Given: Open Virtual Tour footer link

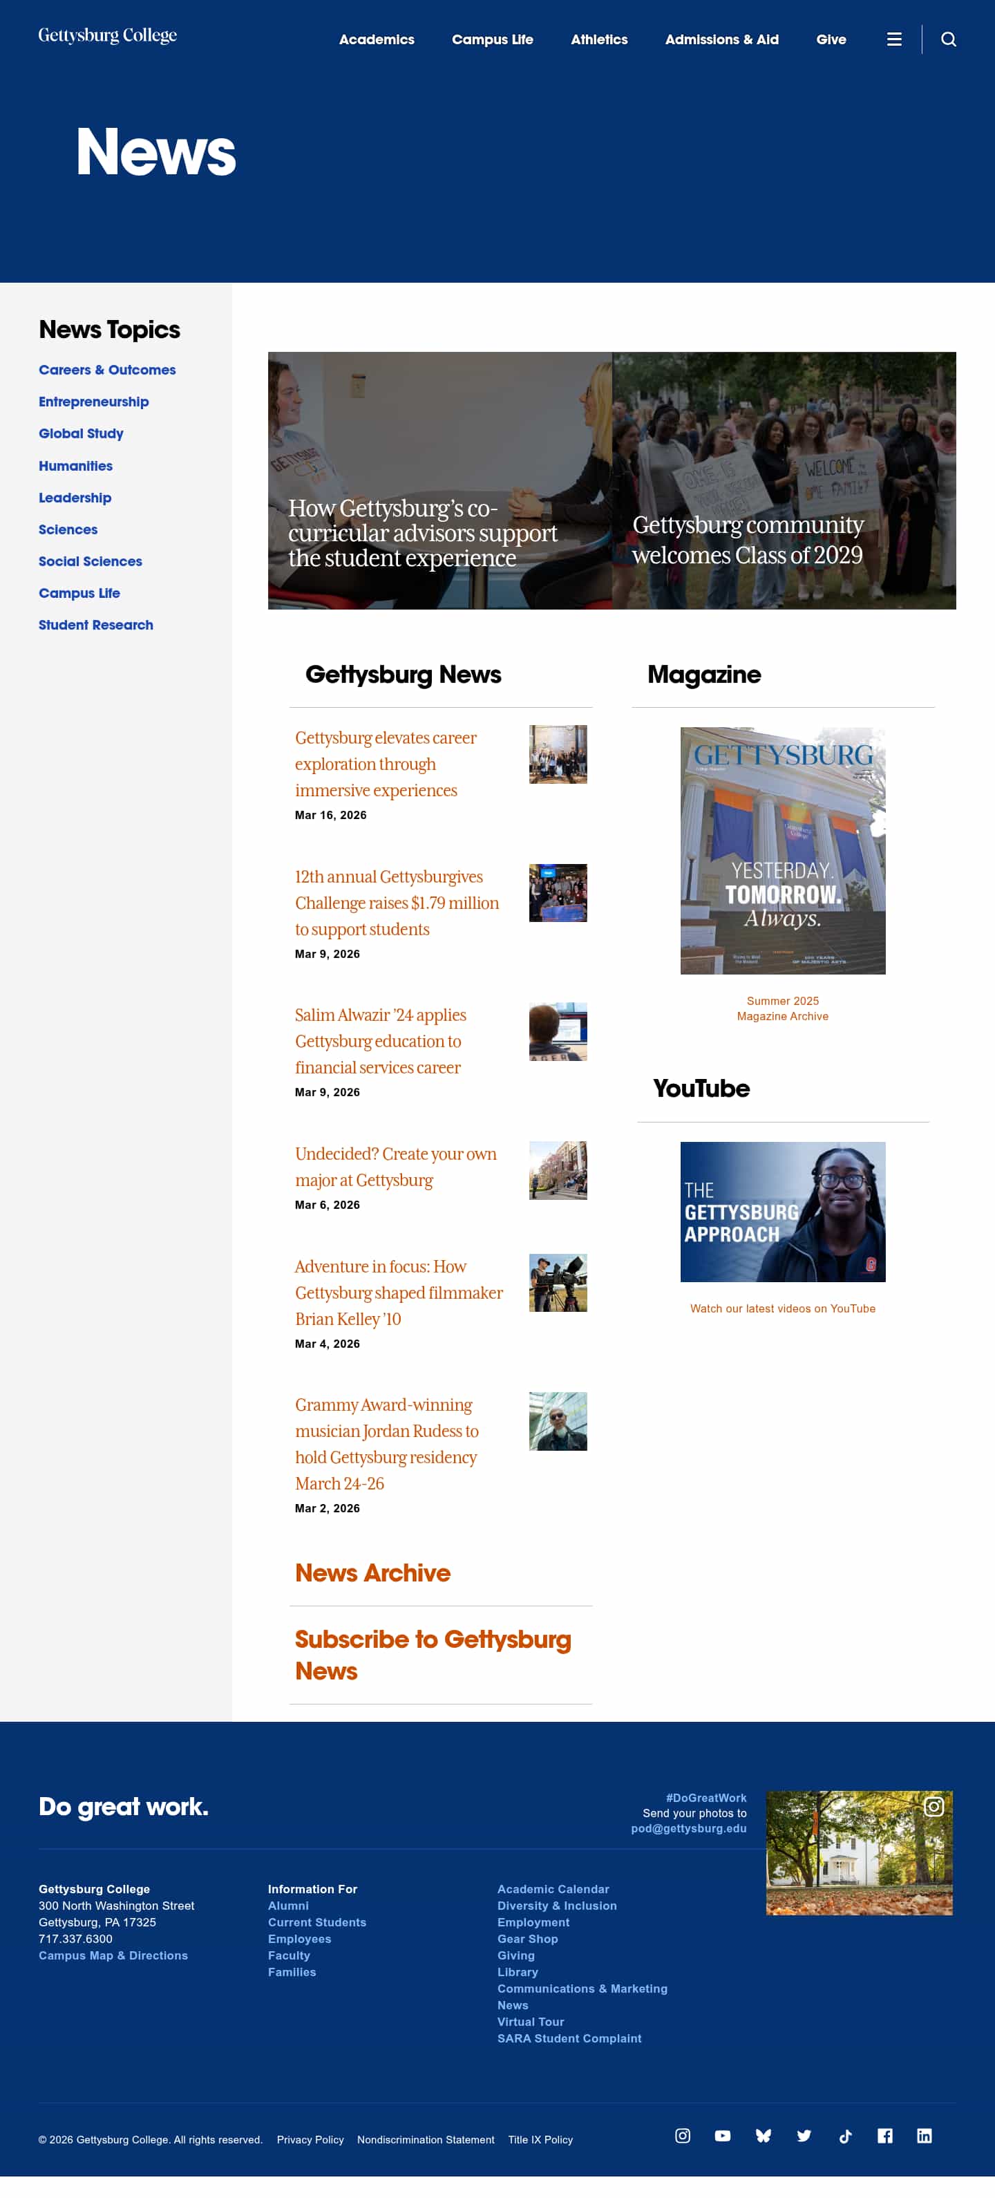Looking at the screenshot, I should click(x=530, y=2022).
